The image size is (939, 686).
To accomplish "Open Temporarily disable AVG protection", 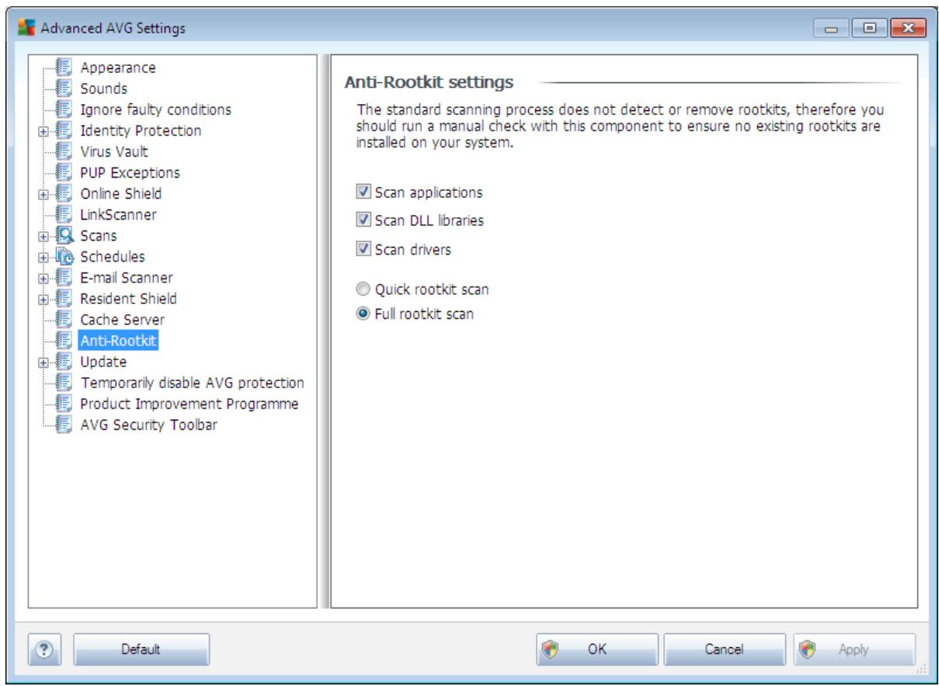I will (x=192, y=382).
